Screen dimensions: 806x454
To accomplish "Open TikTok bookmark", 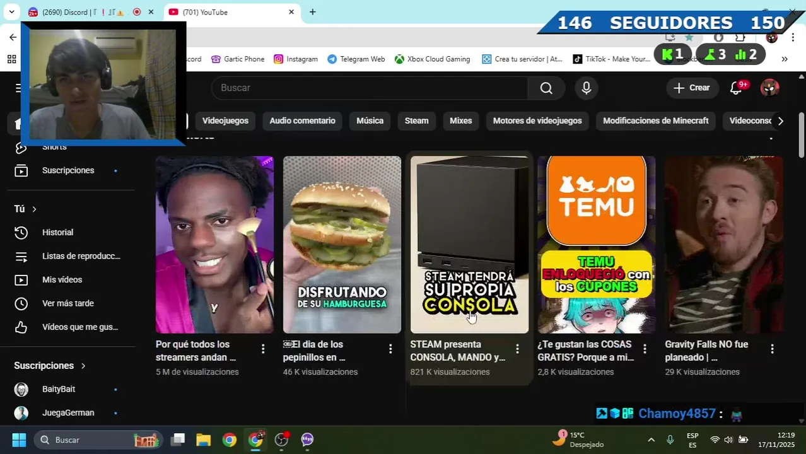I will [x=612, y=59].
